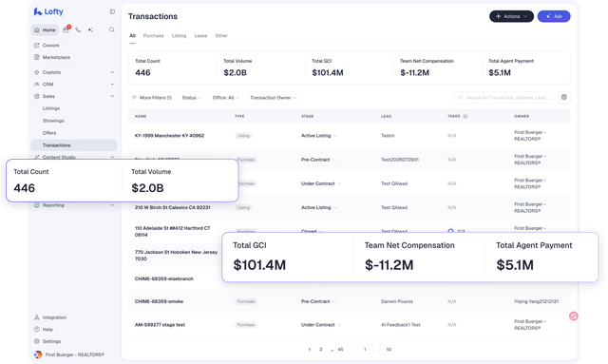Click the Lofty logo
Screen dimensions: 608x364
48,11
